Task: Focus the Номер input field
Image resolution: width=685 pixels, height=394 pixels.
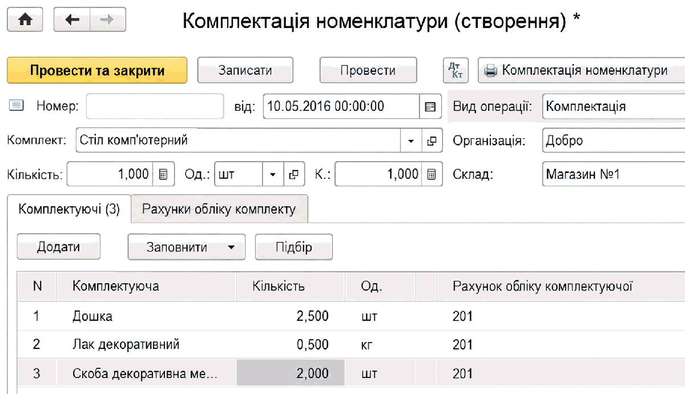Action: 155,106
